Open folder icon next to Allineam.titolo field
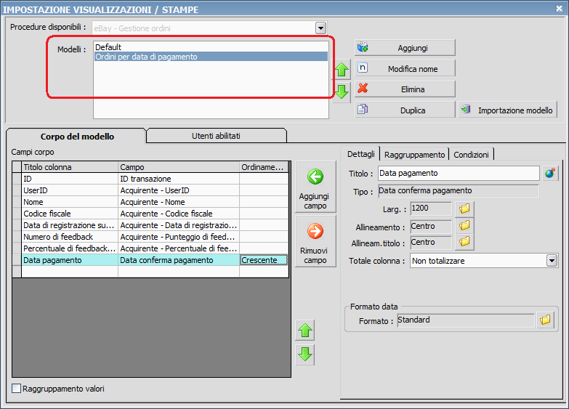569x409 pixels. 464,242
